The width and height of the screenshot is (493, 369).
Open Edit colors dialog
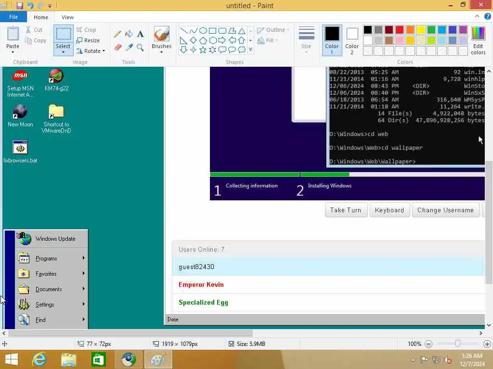(478, 41)
